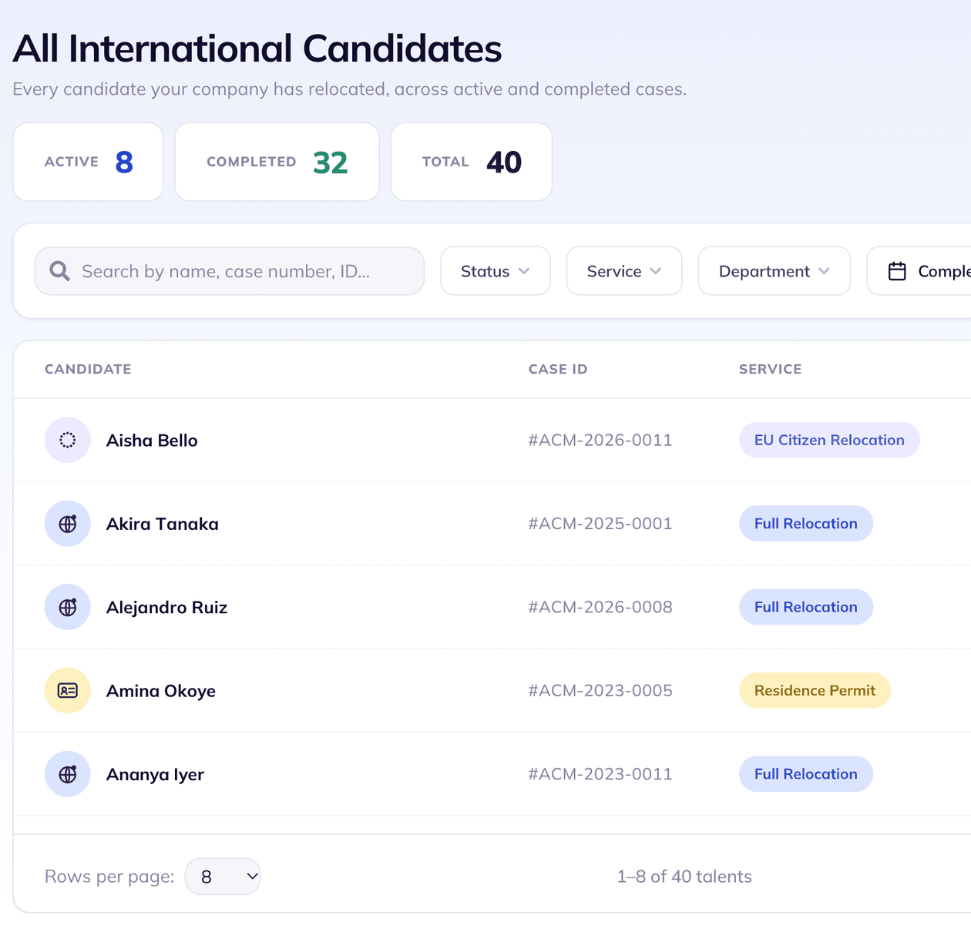971x932 pixels.
Task: Open Alejandro Ruiz's candidate record
Action: click(166, 608)
